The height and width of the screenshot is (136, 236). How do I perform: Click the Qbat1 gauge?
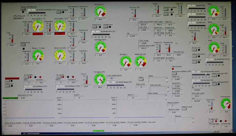point(213,11)
